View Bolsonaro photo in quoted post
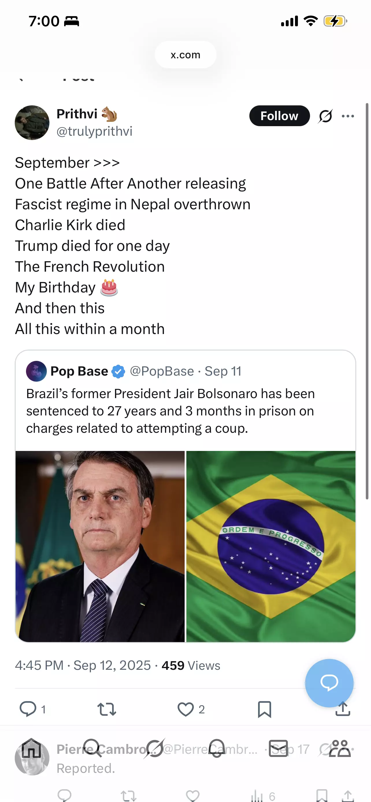The height and width of the screenshot is (802, 371). coord(100,547)
